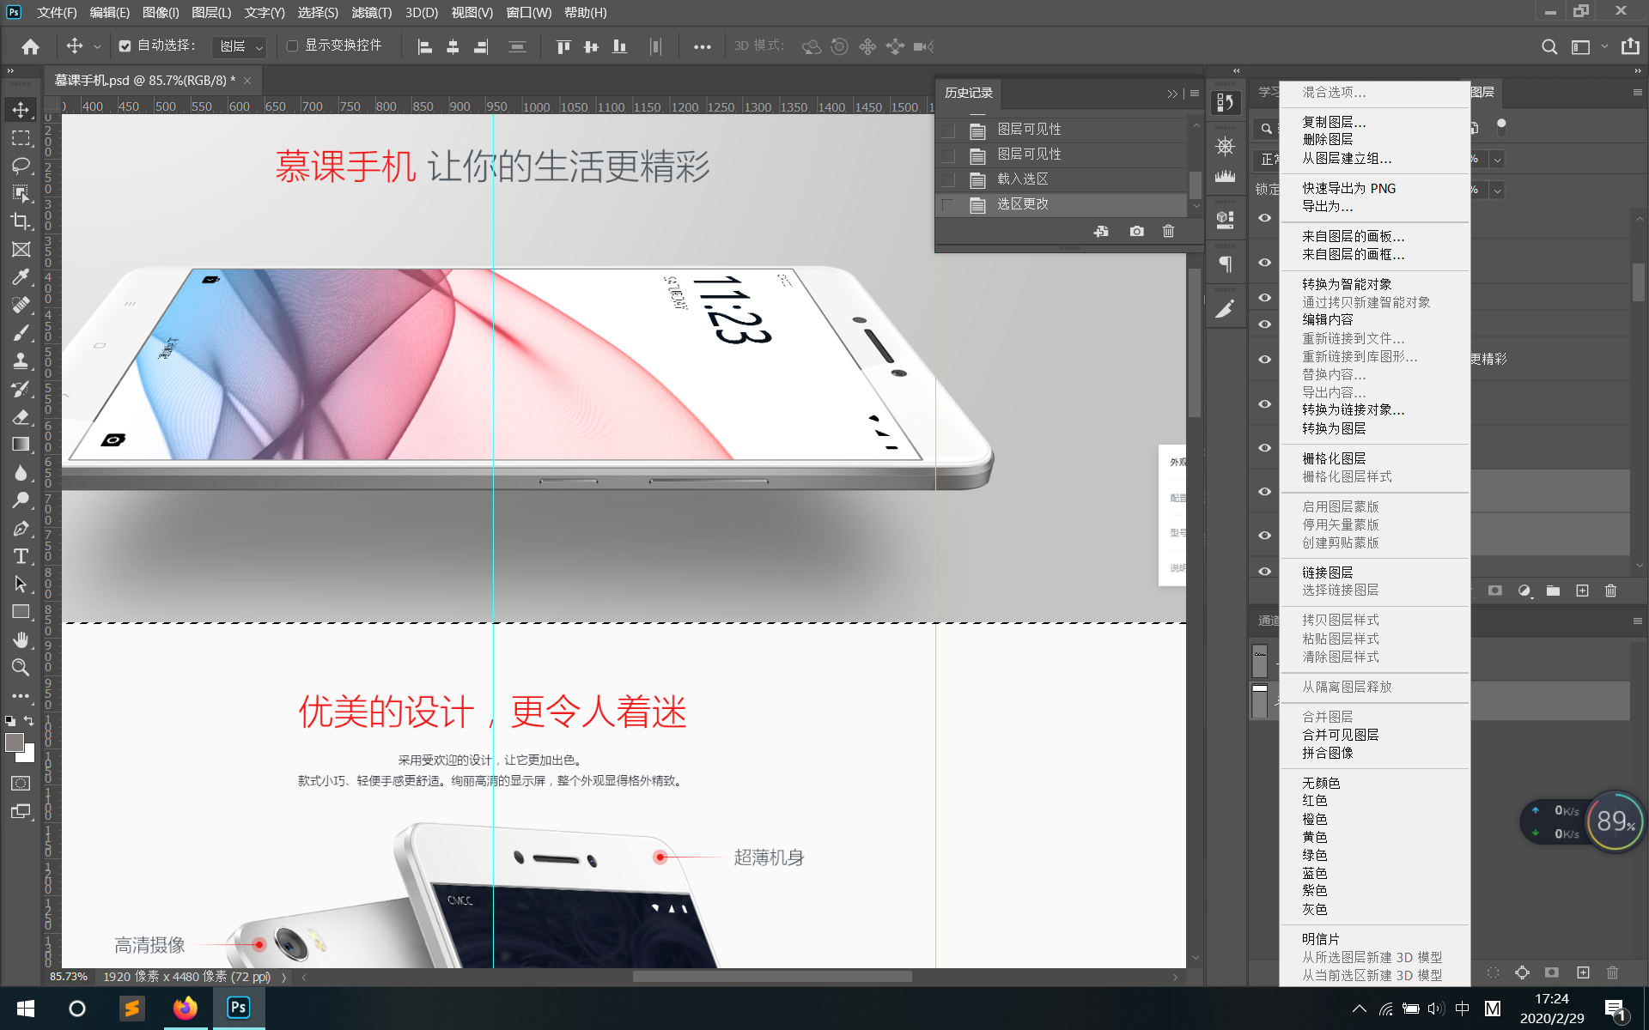Screen dimensions: 1649x1030
Task: Open more align options (three dots)
Action: [x=702, y=46]
